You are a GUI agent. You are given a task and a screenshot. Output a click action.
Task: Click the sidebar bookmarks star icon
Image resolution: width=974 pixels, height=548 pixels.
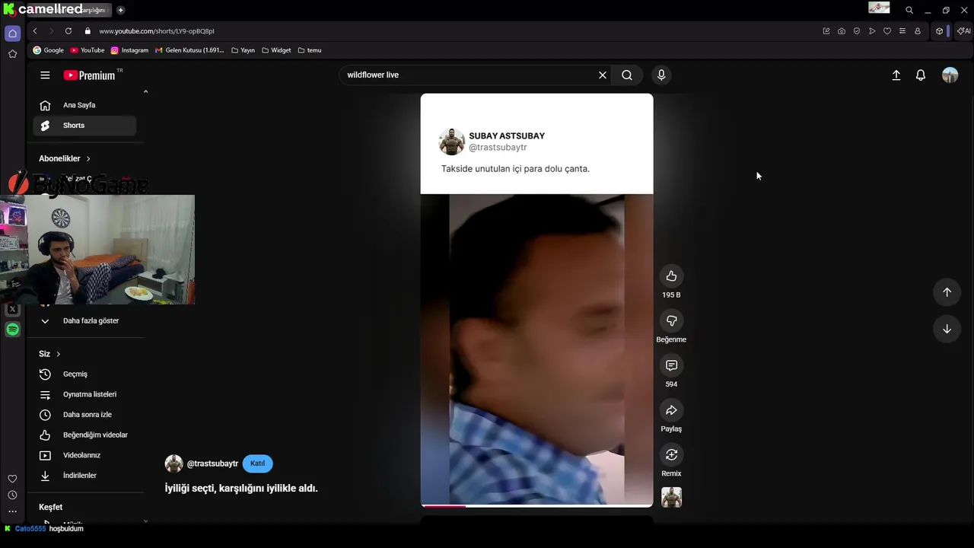click(12, 54)
